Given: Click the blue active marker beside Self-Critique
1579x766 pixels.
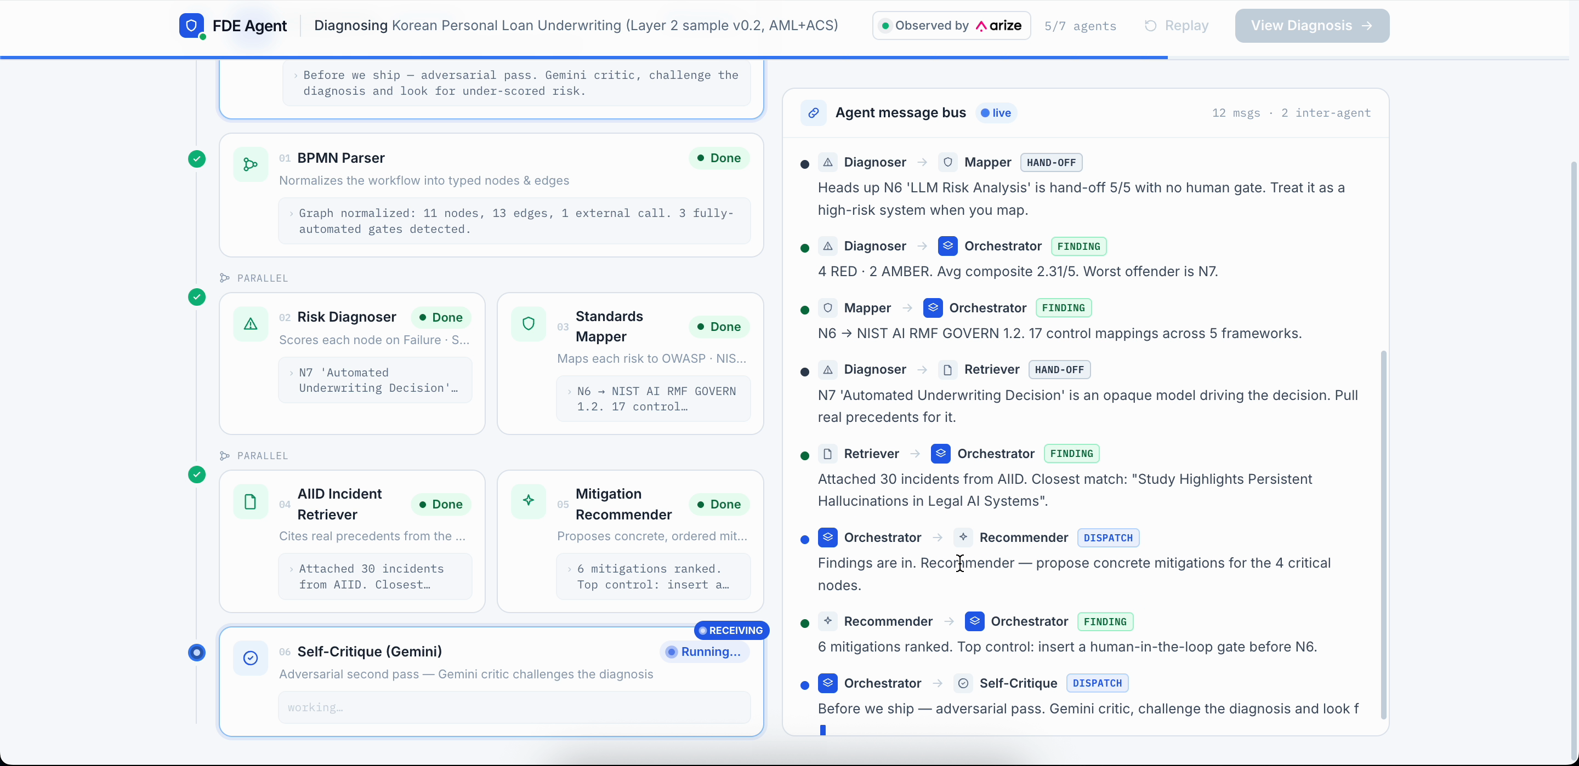Looking at the screenshot, I should coord(196,653).
